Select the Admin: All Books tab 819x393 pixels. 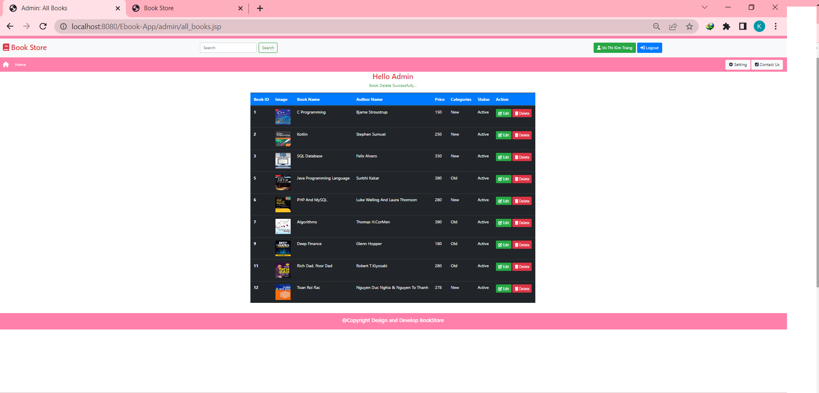pyautogui.click(x=64, y=8)
